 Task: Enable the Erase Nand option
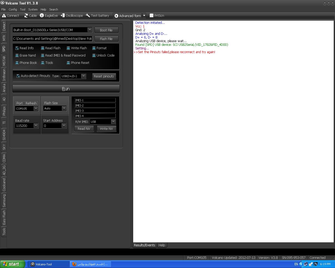pos(17,55)
